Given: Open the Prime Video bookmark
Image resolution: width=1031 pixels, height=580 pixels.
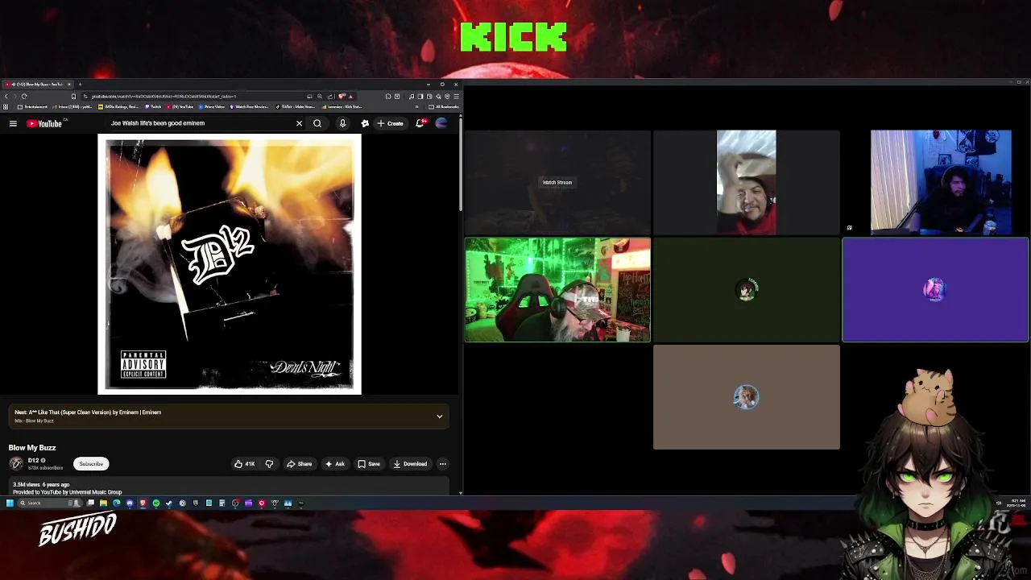Looking at the screenshot, I should pyautogui.click(x=212, y=106).
